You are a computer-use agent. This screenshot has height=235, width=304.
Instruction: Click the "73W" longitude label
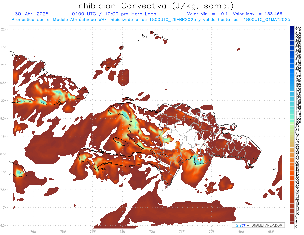coord(122,231)
